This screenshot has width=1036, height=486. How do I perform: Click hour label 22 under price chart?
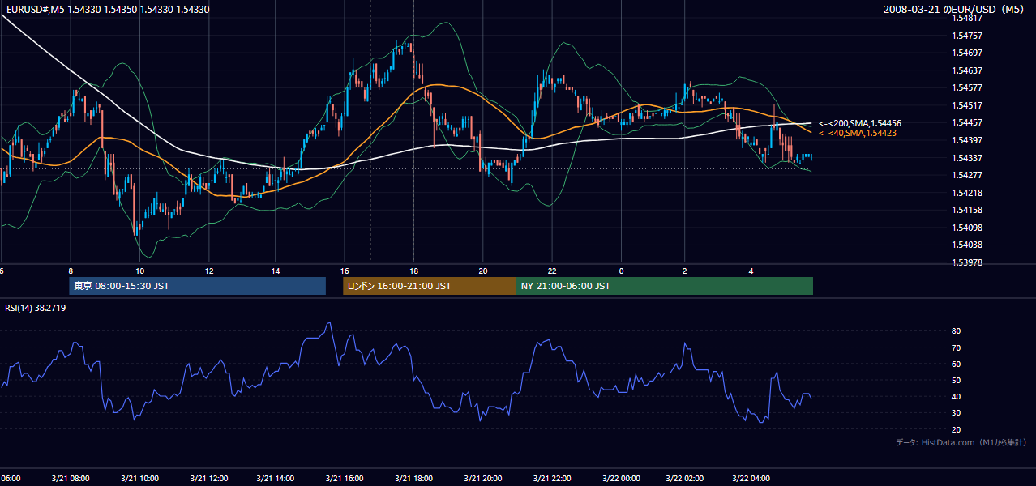pyautogui.click(x=552, y=271)
